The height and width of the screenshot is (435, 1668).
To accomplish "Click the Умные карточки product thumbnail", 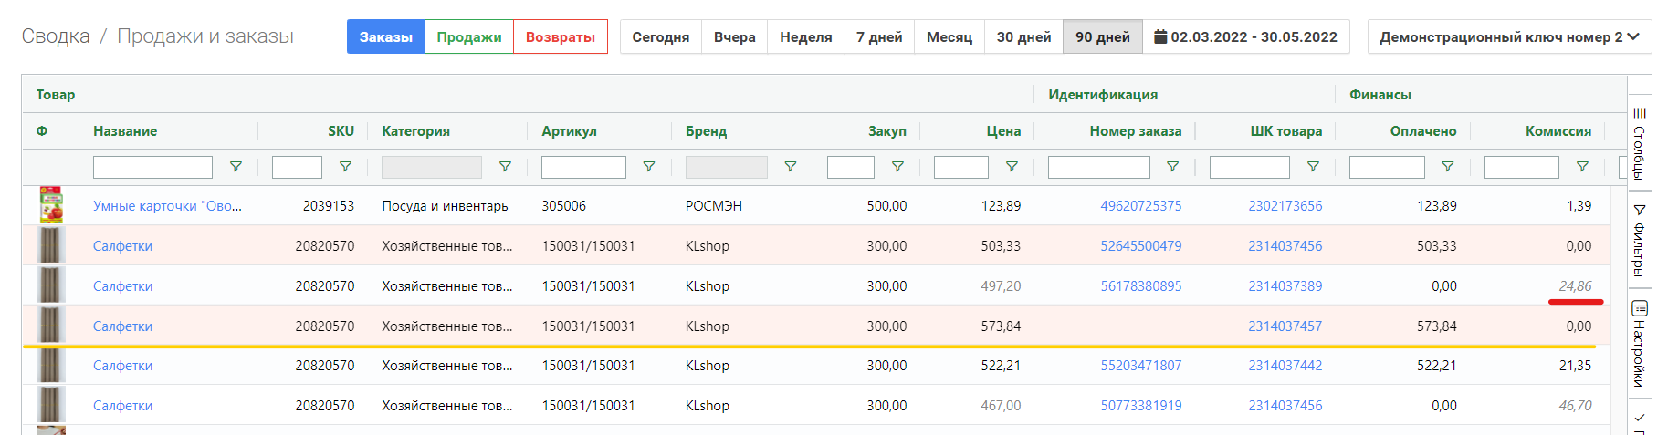I will pos(51,205).
